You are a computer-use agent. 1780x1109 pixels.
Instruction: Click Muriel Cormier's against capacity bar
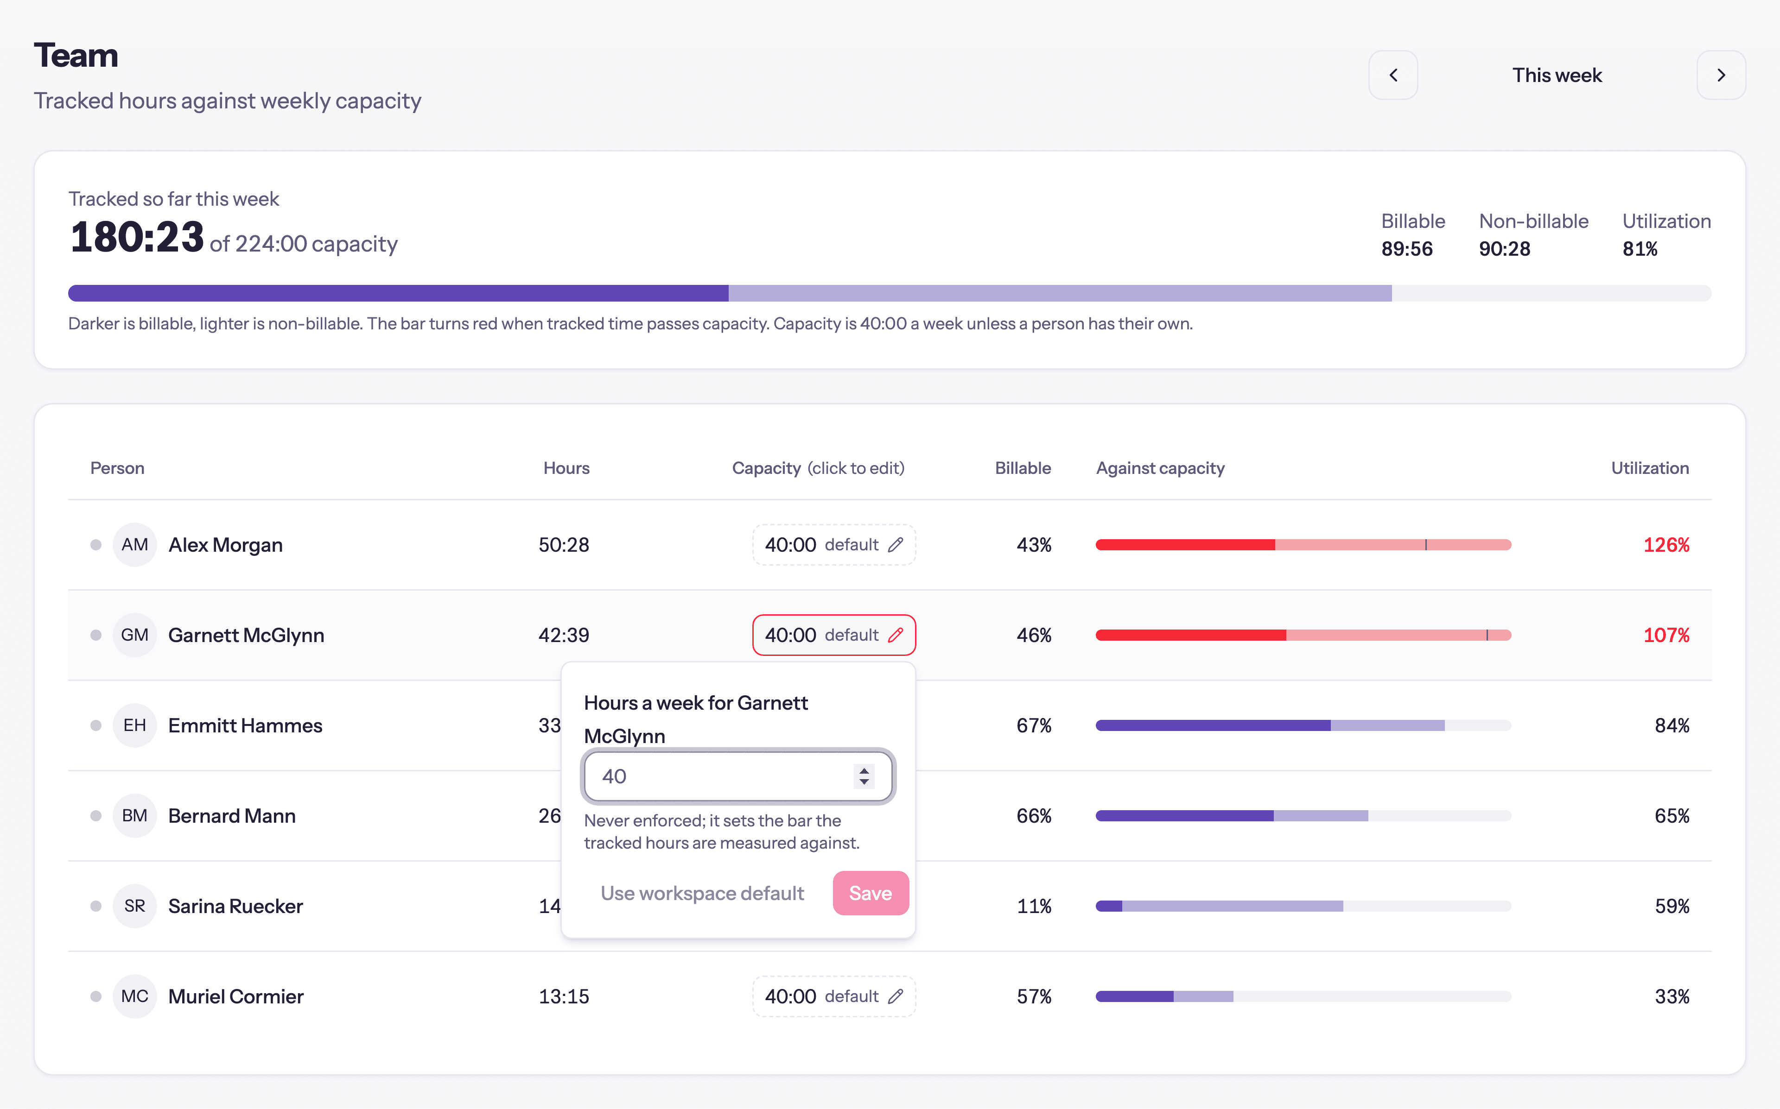pyautogui.click(x=1303, y=997)
